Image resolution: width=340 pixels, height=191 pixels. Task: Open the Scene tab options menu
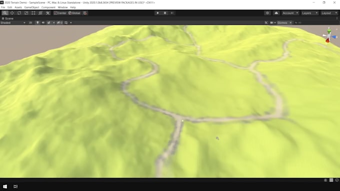(336, 18)
